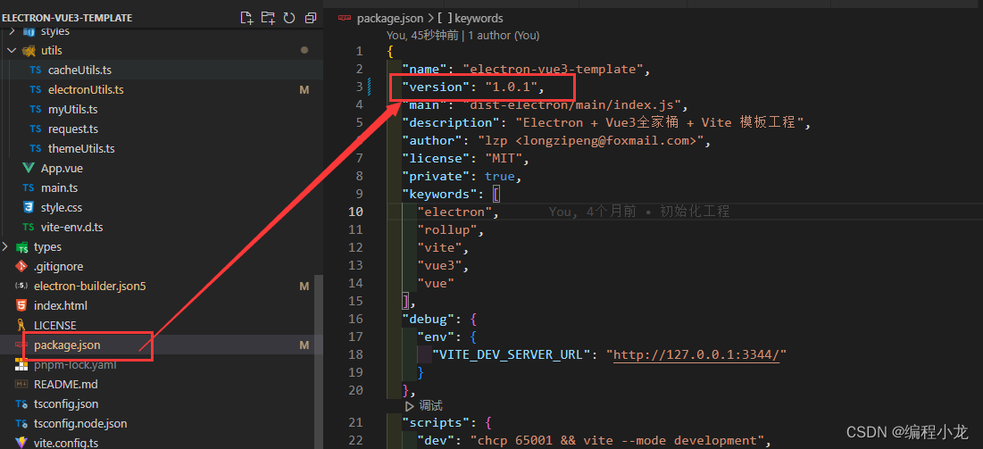983x449 pixels.
Task: Open tsconfig.json file
Action: (x=66, y=403)
